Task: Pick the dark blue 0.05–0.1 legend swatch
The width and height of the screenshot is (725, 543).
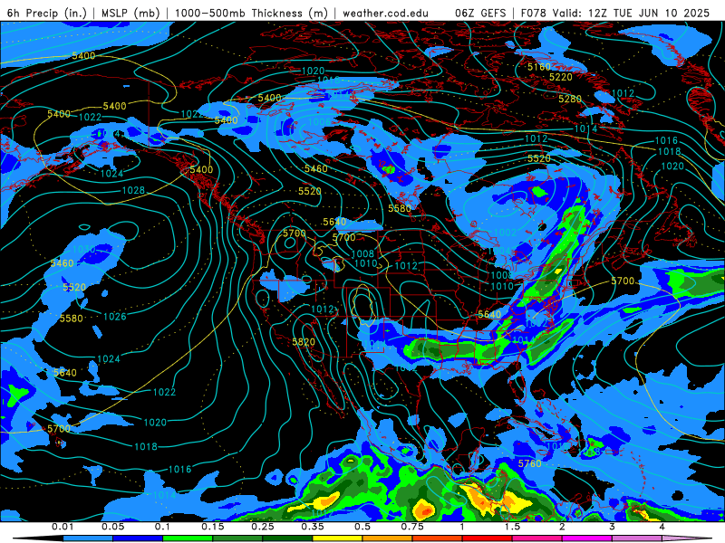Action: (138, 538)
